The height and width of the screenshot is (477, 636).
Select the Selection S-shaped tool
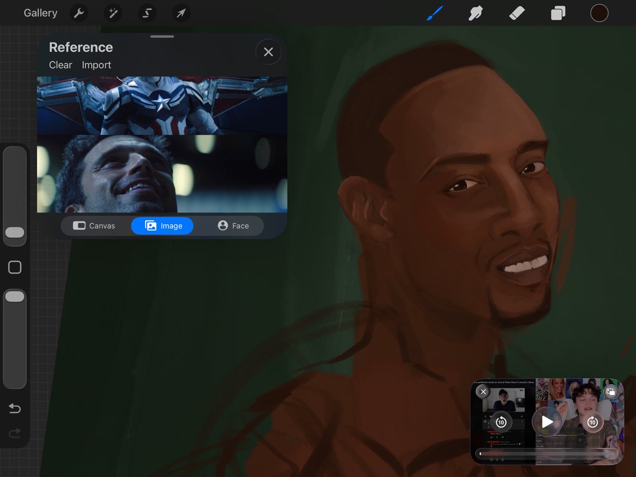[147, 13]
